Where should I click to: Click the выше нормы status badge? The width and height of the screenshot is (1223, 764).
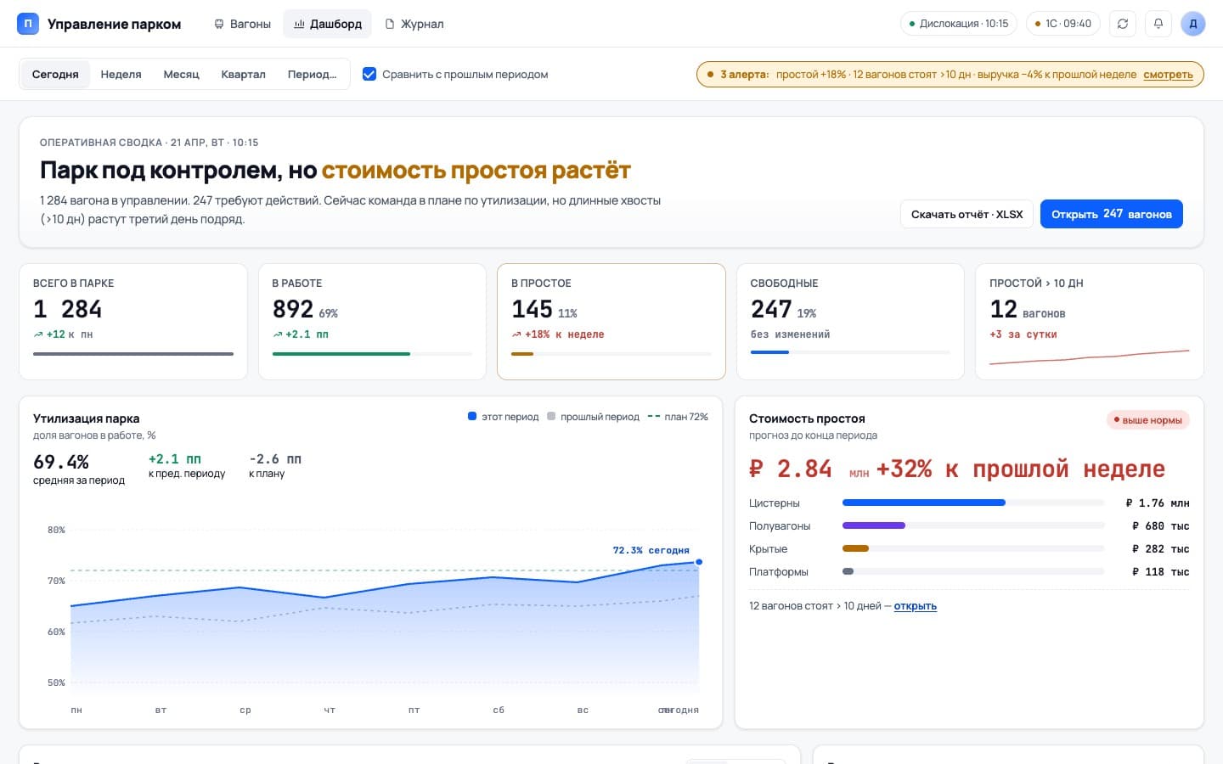point(1148,420)
